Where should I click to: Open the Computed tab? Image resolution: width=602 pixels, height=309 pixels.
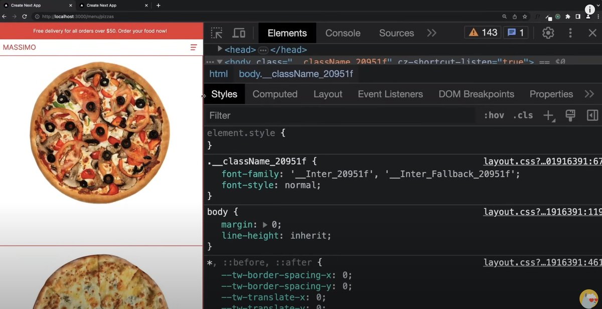click(x=275, y=94)
